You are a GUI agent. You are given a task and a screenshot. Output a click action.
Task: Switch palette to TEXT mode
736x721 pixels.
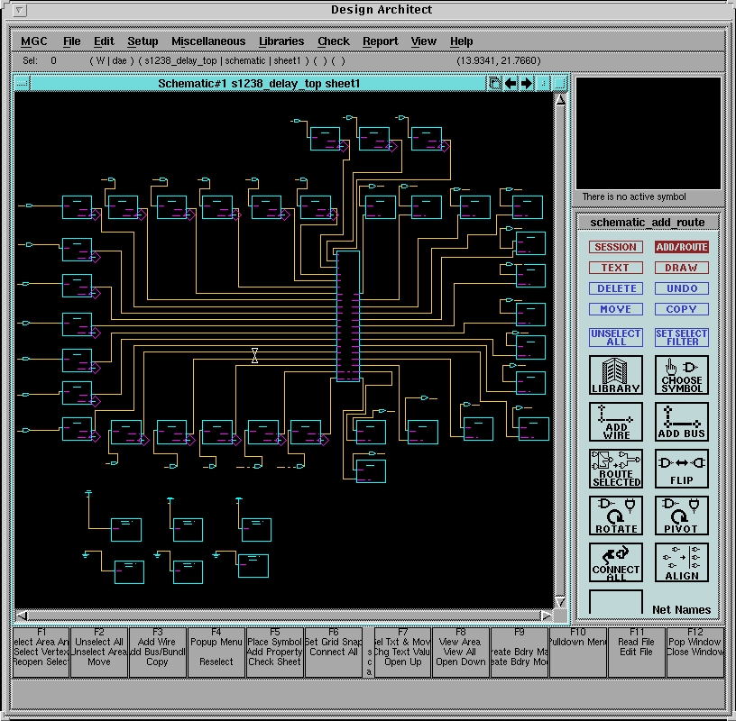coord(615,268)
